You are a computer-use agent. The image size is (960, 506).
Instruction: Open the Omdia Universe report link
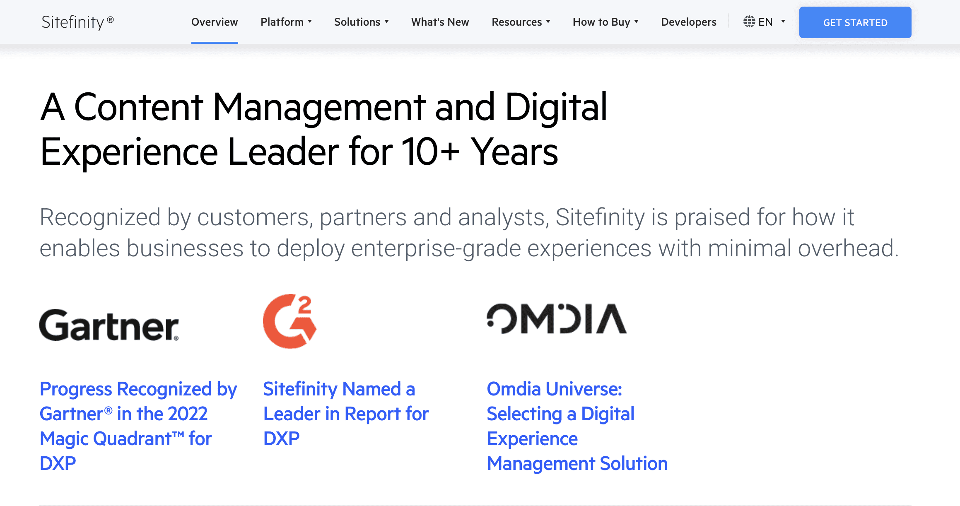point(577,426)
